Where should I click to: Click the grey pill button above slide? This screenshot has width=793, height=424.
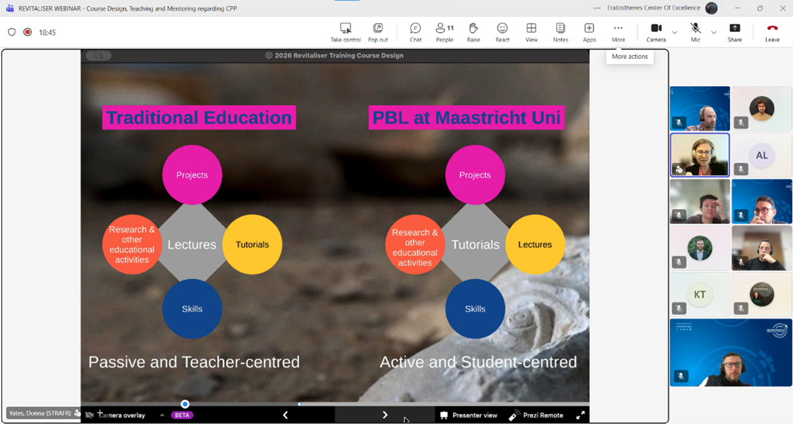(99, 56)
